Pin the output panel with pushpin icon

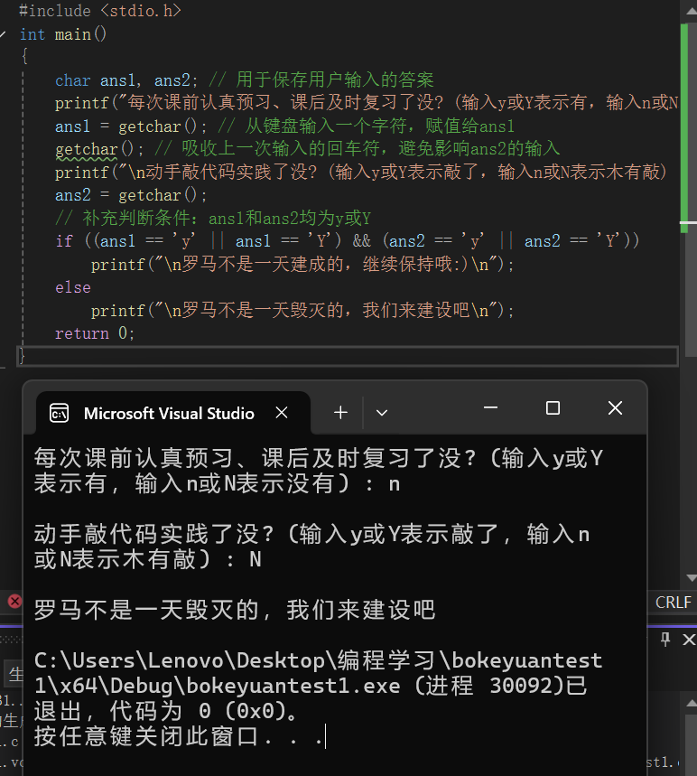coord(665,640)
